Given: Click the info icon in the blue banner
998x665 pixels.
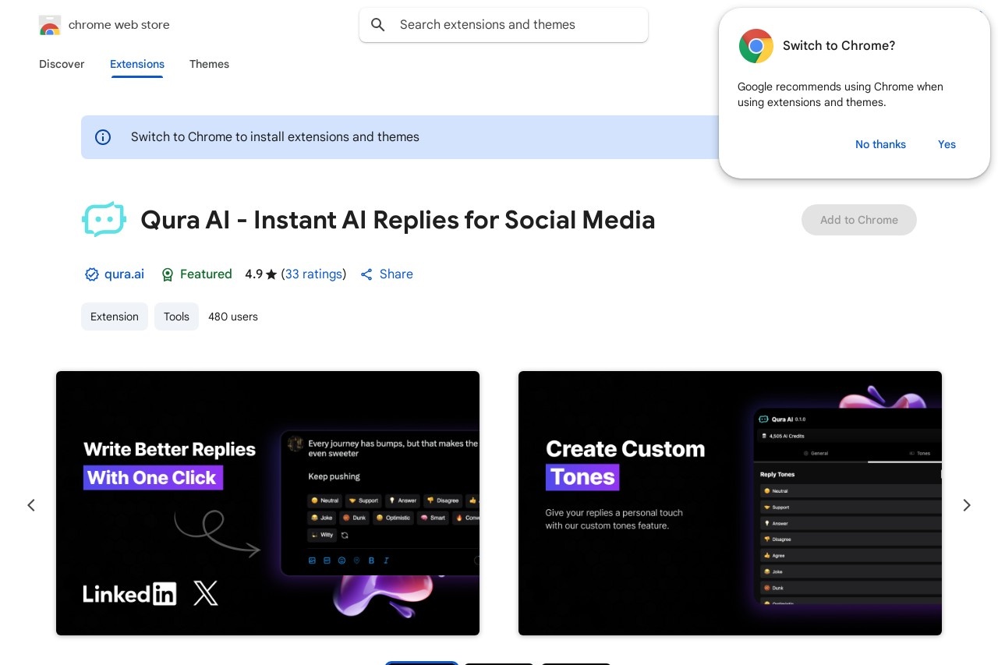Looking at the screenshot, I should pos(103,137).
